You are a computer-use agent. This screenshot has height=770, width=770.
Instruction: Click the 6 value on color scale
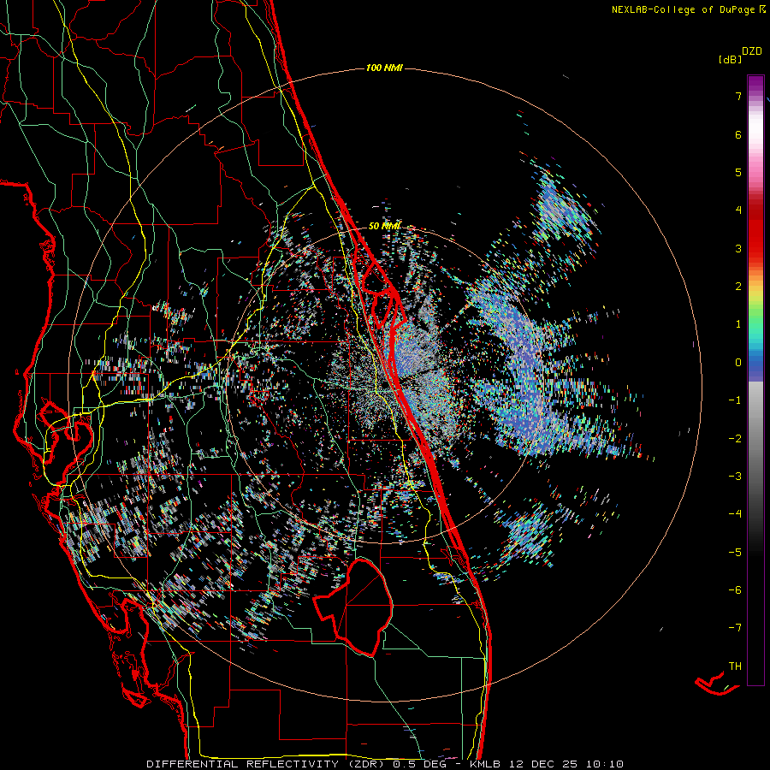tap(738, 134)
